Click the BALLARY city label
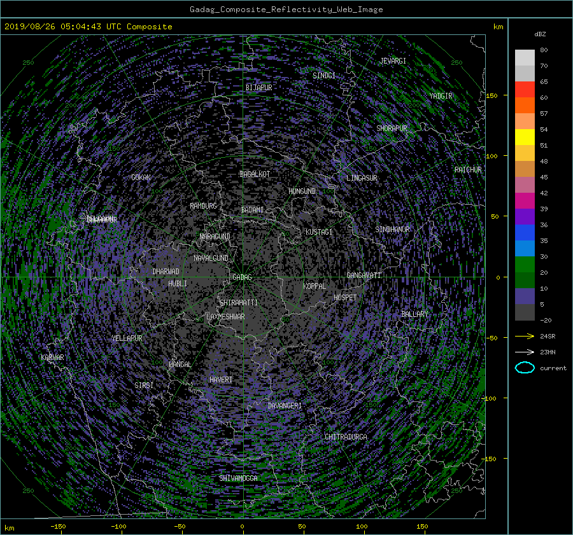This screenshot has height=535, width=573. [x=414, y=314]
